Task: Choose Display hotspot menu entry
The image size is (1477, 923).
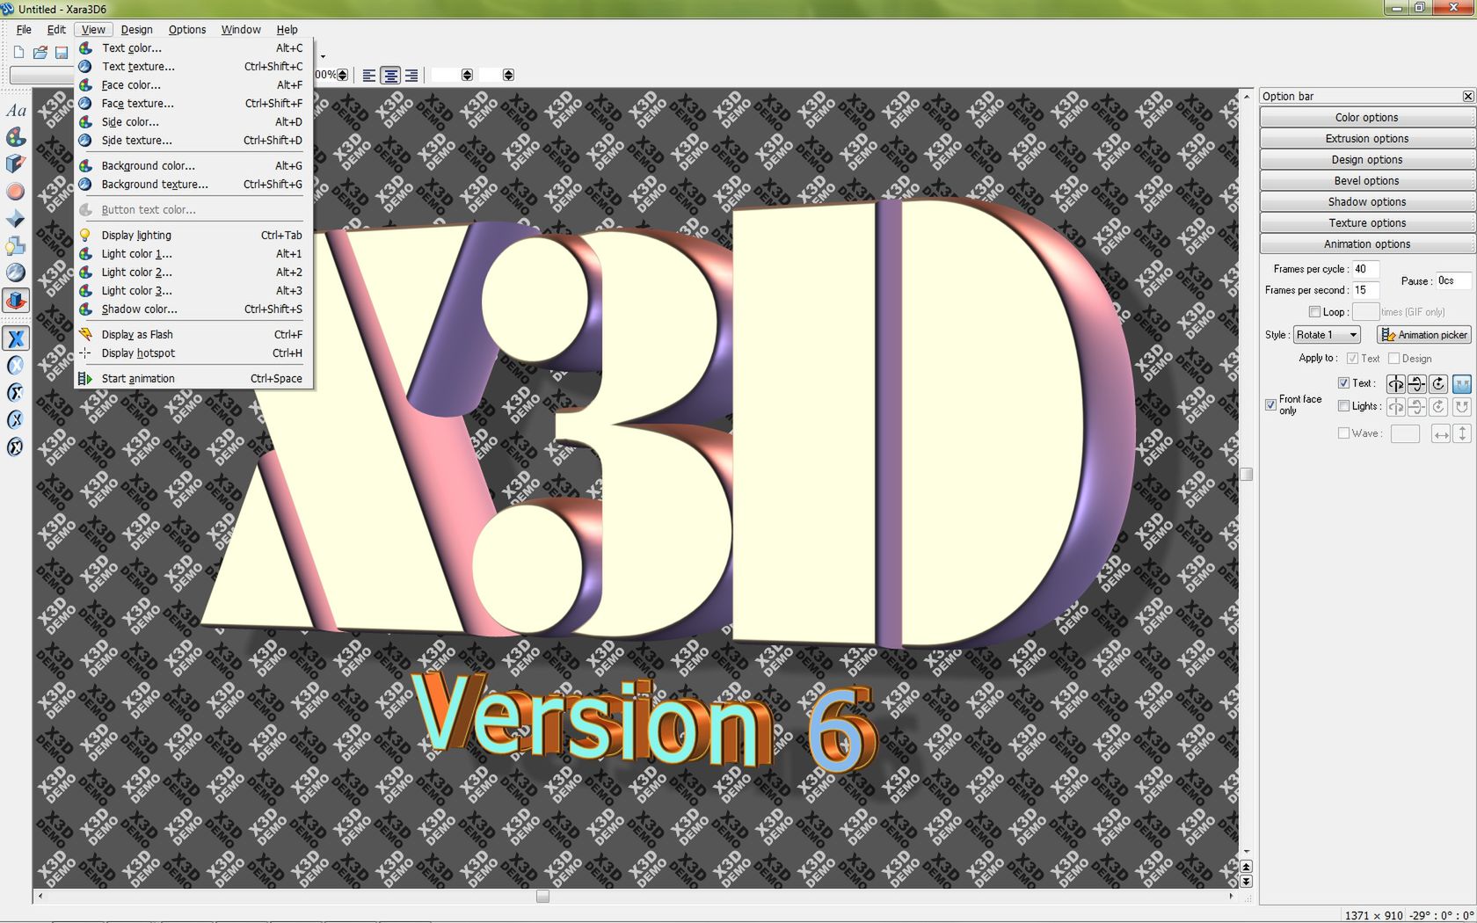Action: tap(193, 353)
